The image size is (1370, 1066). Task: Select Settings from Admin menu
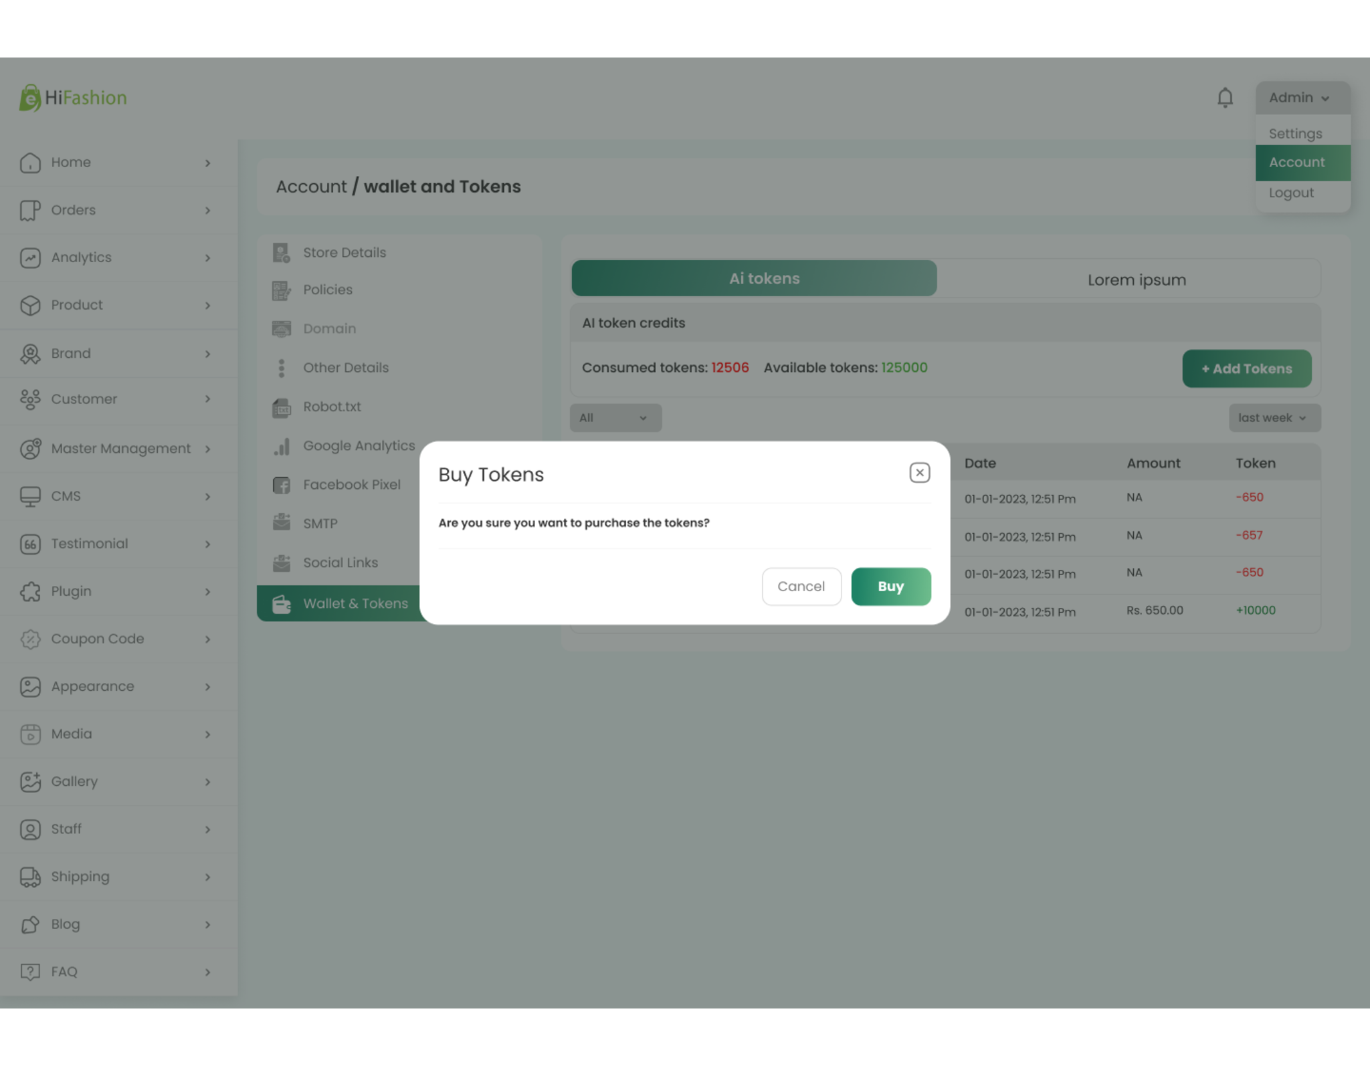(1295, 134)
